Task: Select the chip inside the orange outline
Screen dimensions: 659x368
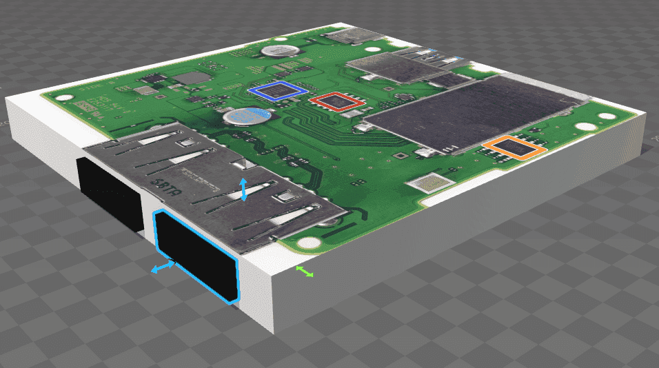Action: coord(514,147)
